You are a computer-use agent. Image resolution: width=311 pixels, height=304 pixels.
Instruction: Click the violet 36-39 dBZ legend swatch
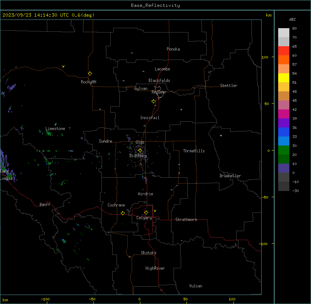284,123
